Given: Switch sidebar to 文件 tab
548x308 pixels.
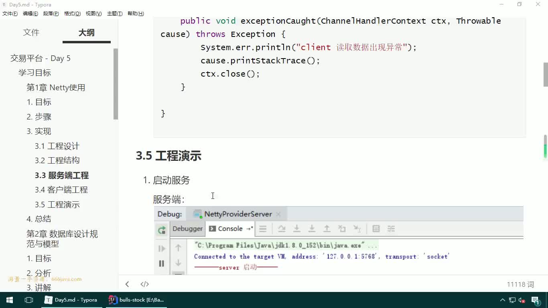Looking at the screenshot, I should 31,32.
